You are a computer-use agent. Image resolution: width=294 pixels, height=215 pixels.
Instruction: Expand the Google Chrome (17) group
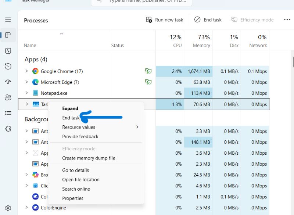tap(26, 71)
